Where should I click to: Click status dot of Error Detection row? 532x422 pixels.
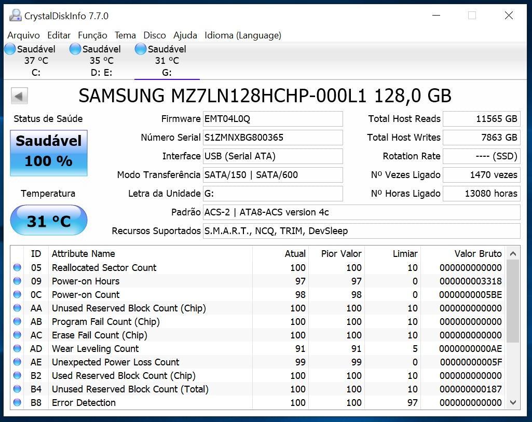(x=17, y=403)
